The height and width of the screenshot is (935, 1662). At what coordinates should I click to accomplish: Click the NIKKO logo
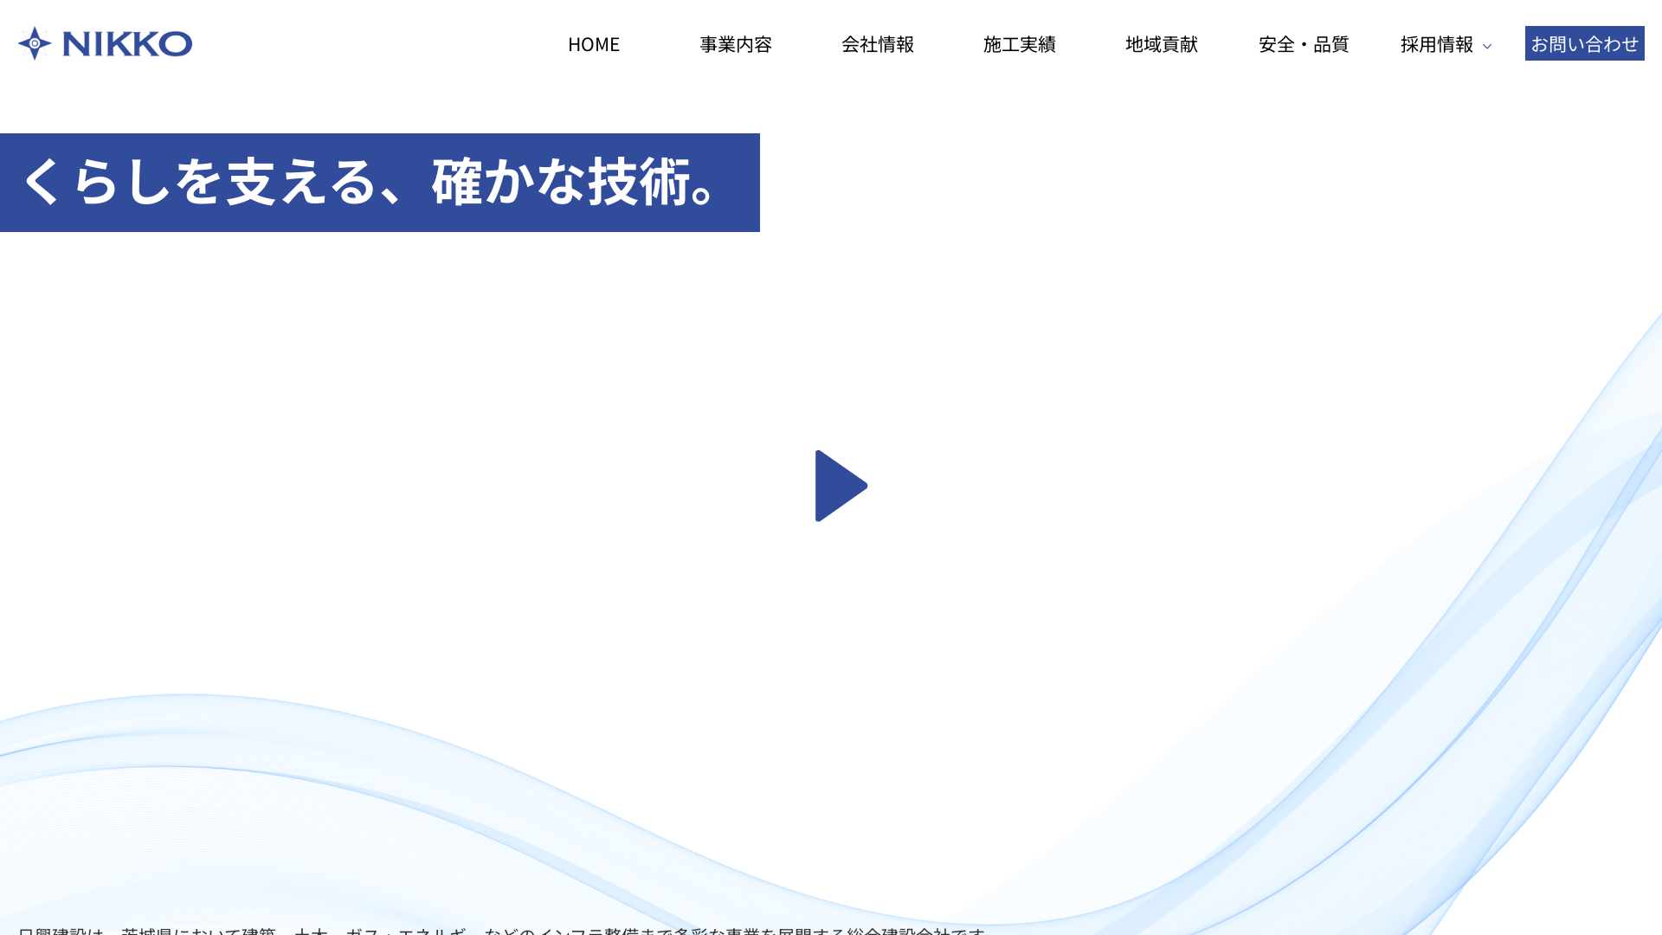click(105, 43)
